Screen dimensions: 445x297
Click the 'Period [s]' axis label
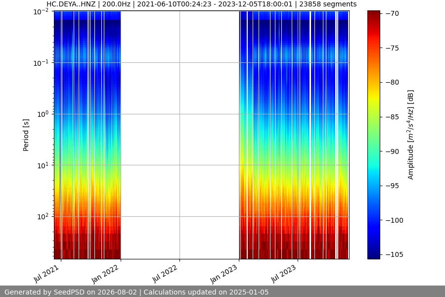pos(26,135)
